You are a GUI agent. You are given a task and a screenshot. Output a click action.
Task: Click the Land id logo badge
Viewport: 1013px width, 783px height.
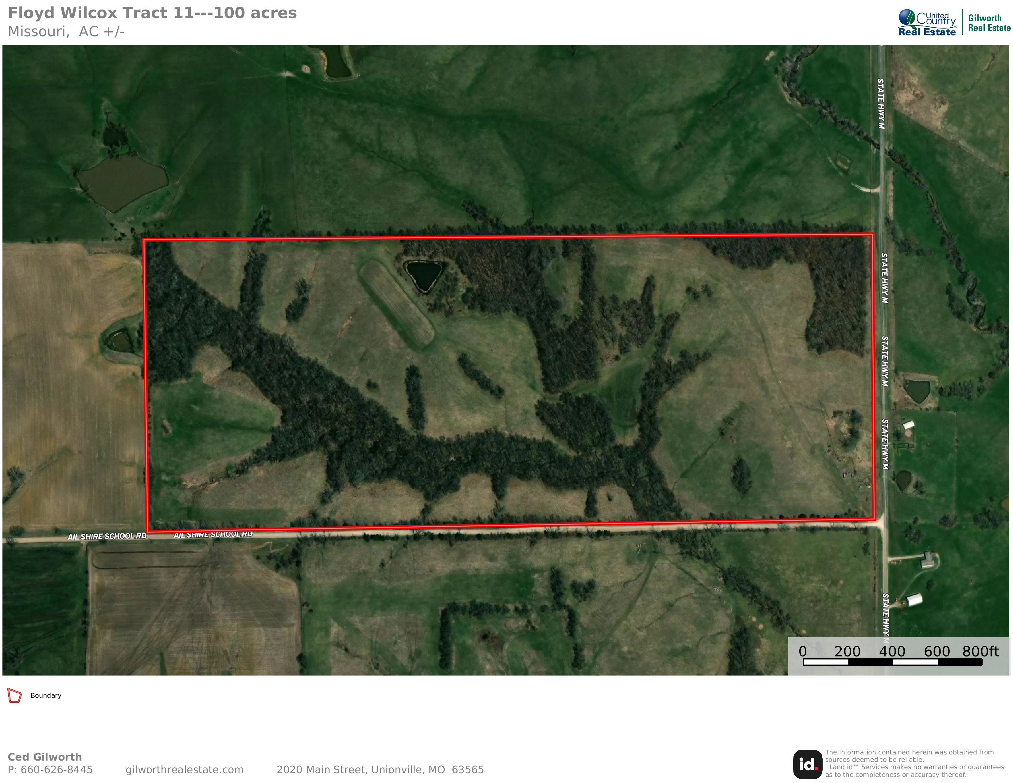(808, 764)
